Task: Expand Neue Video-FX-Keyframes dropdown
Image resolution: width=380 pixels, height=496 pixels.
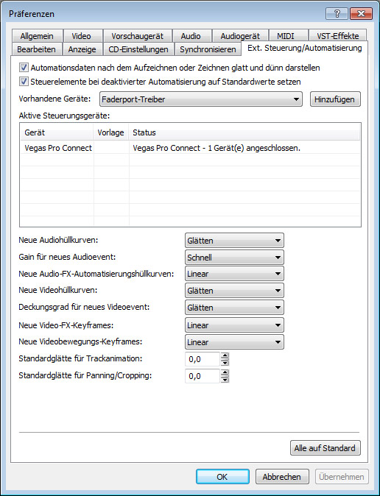Action: click(234, 325)
